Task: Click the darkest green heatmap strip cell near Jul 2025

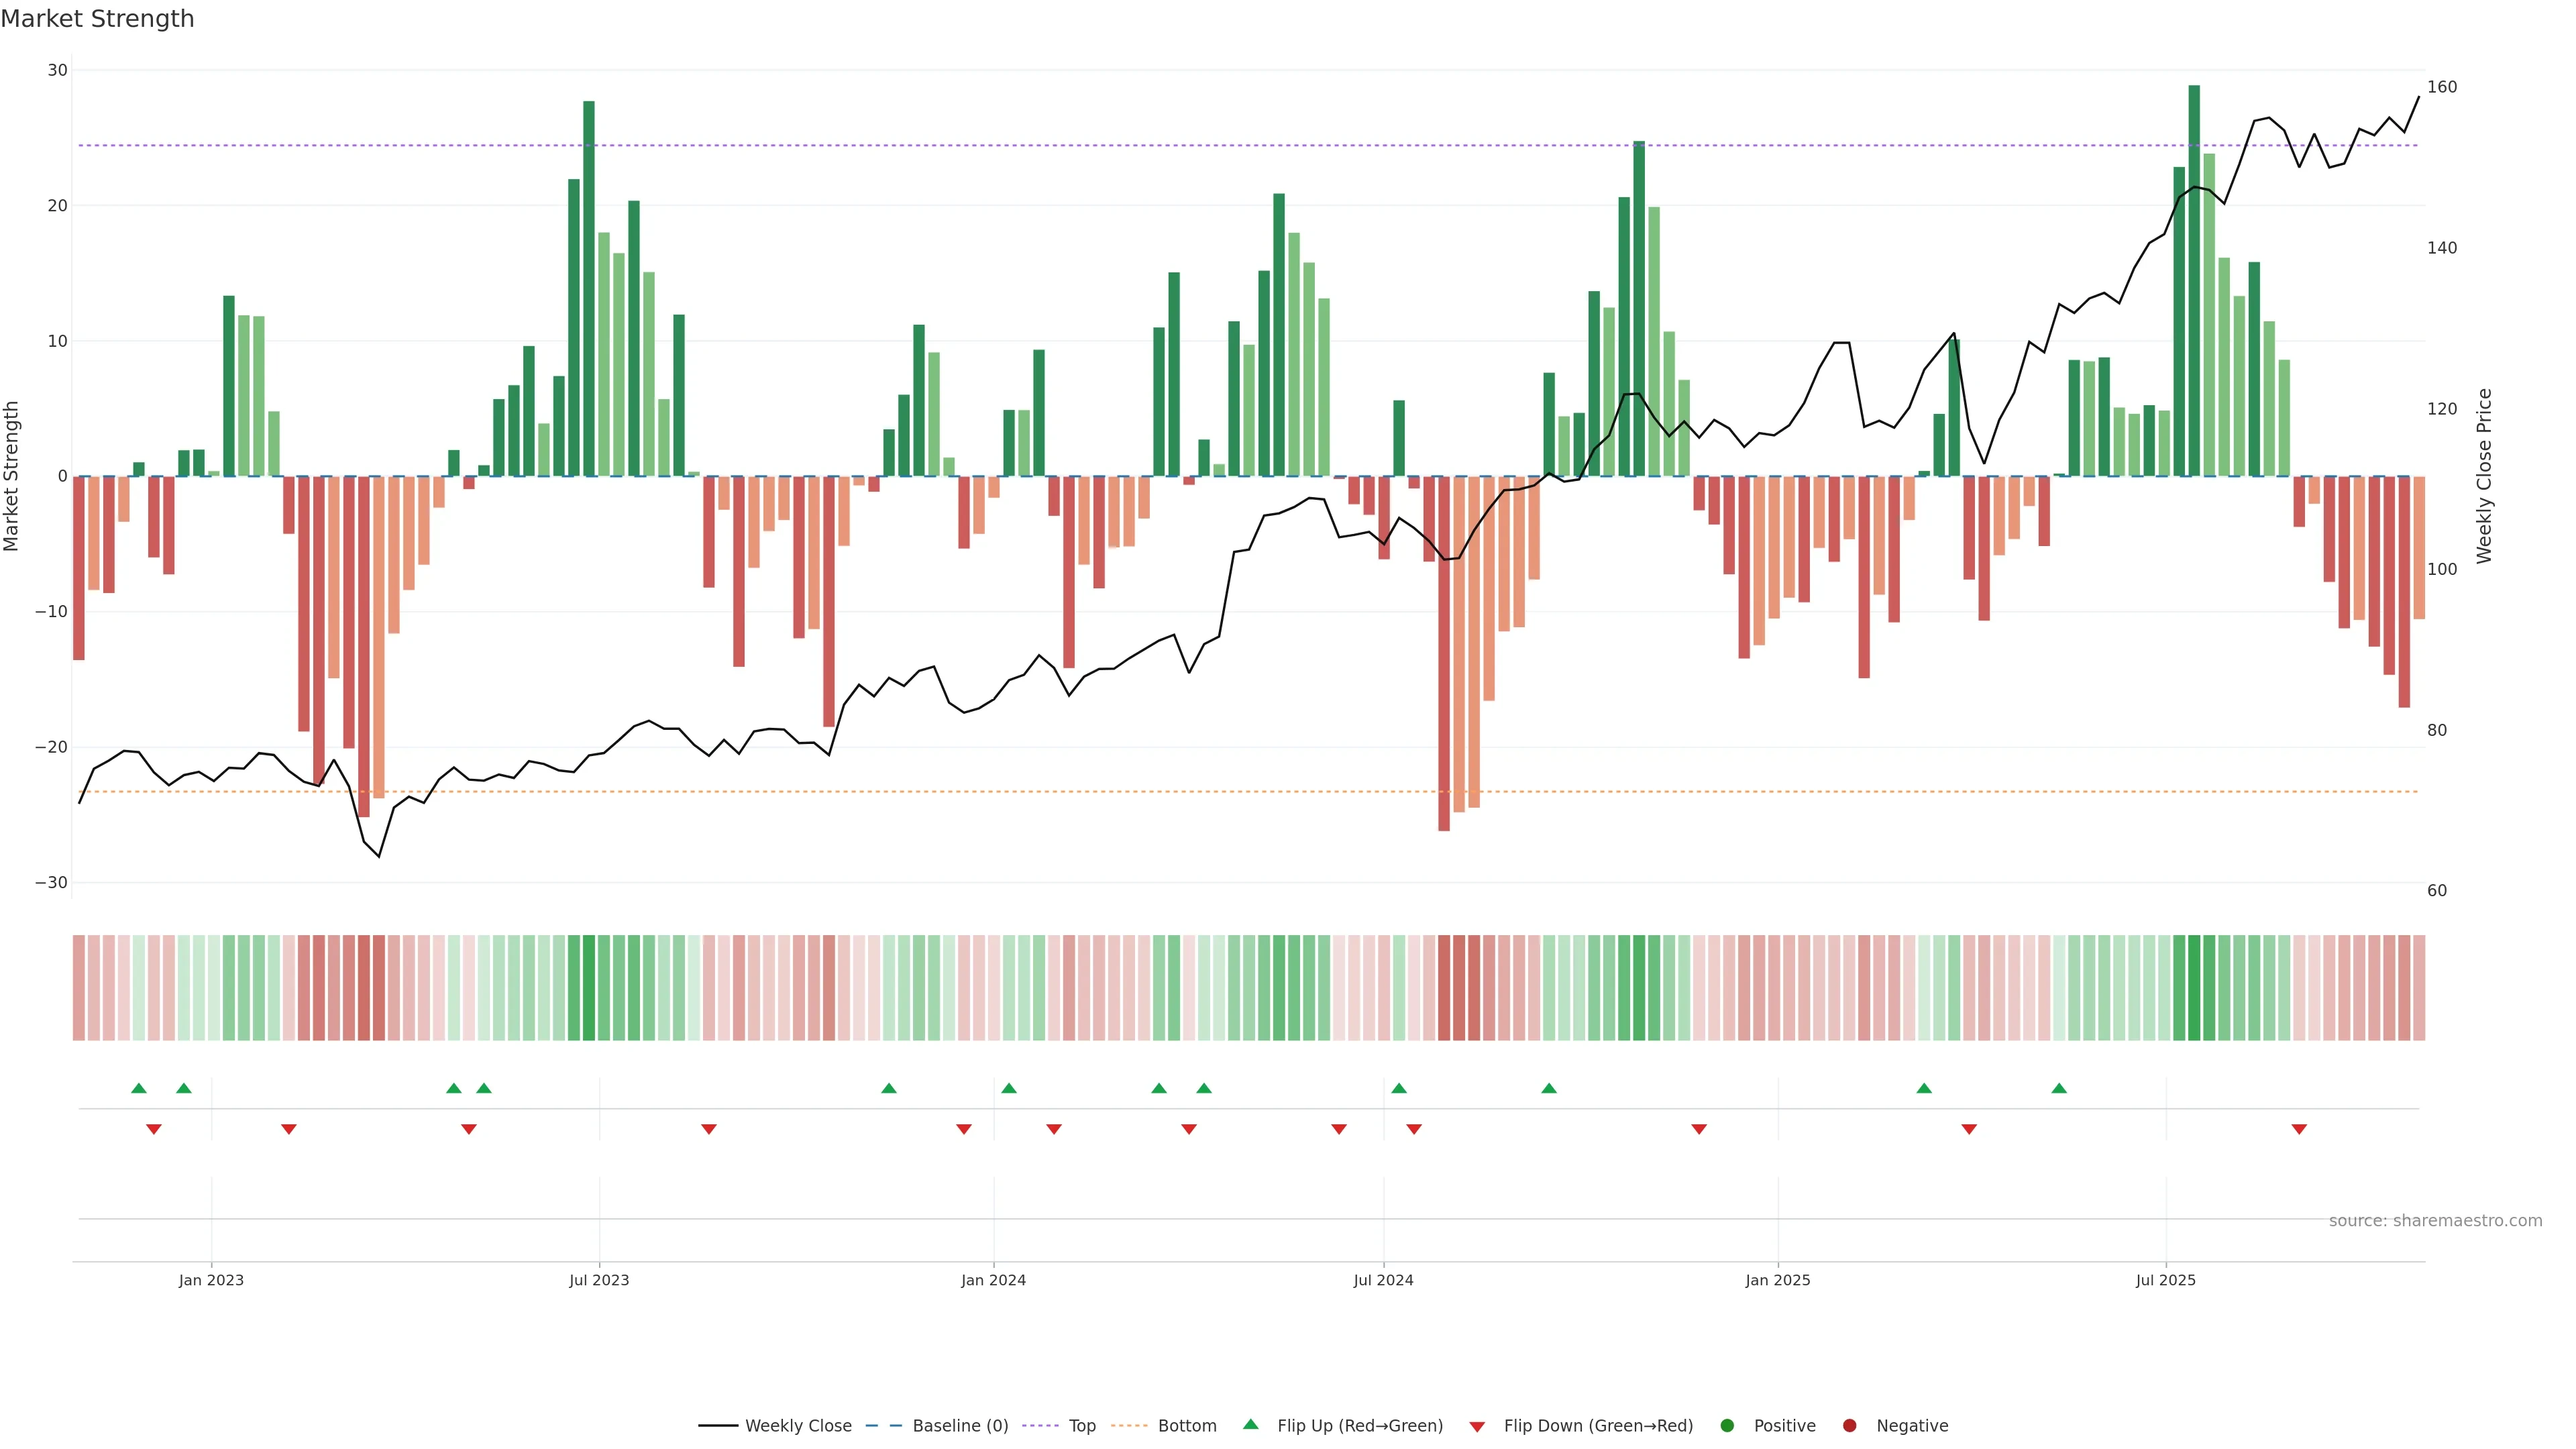Action: point(2194,987)
